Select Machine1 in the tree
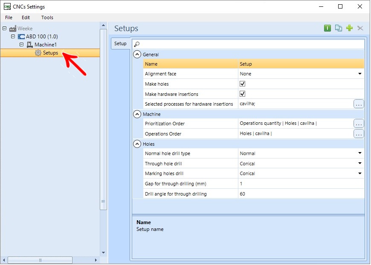Image resolution: width=371 pixels, height=265 pixels. (x=46, y=44)
